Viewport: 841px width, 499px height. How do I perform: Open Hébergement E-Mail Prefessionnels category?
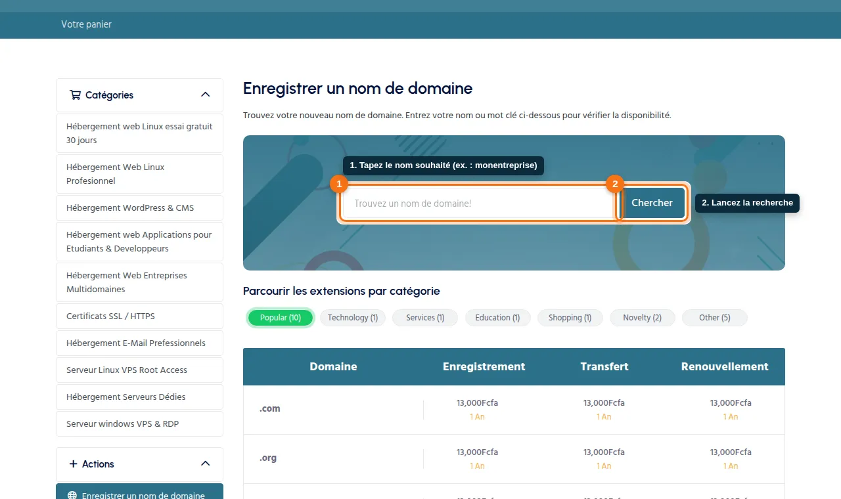tap(139, 343)
